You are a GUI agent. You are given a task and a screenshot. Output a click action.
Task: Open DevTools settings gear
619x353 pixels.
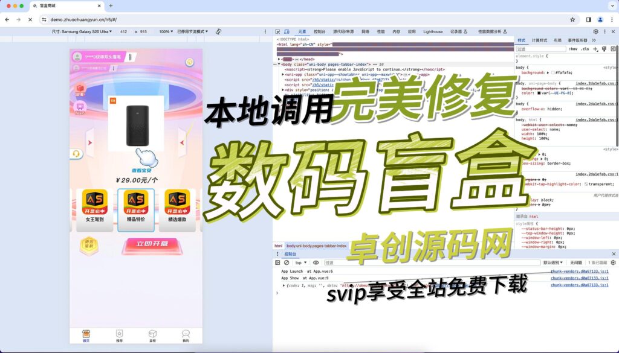(595, 31)
